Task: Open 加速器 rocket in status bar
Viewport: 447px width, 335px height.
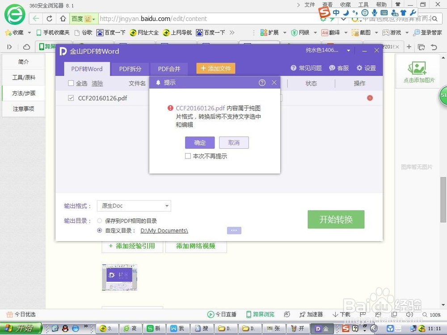Action: pyautogui.click(x=311, y=314)
